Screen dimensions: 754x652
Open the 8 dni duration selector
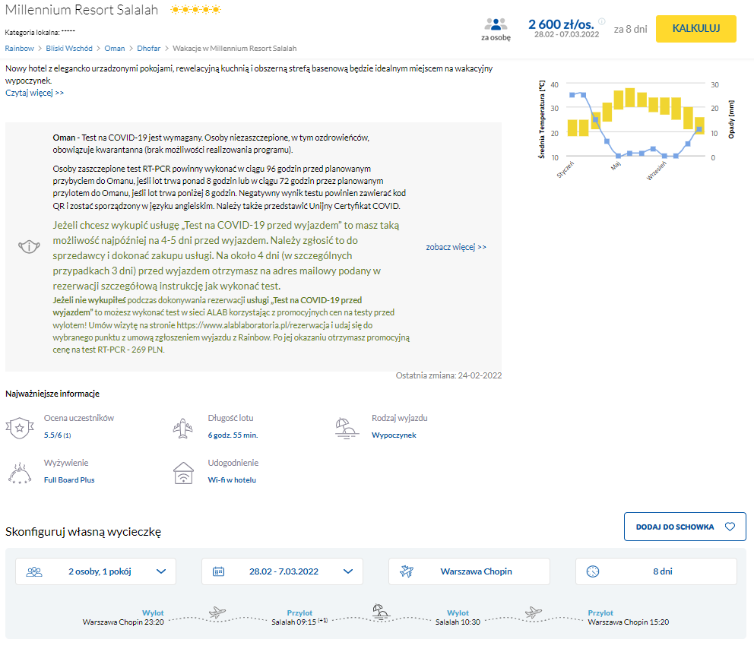tap(656, 571)
